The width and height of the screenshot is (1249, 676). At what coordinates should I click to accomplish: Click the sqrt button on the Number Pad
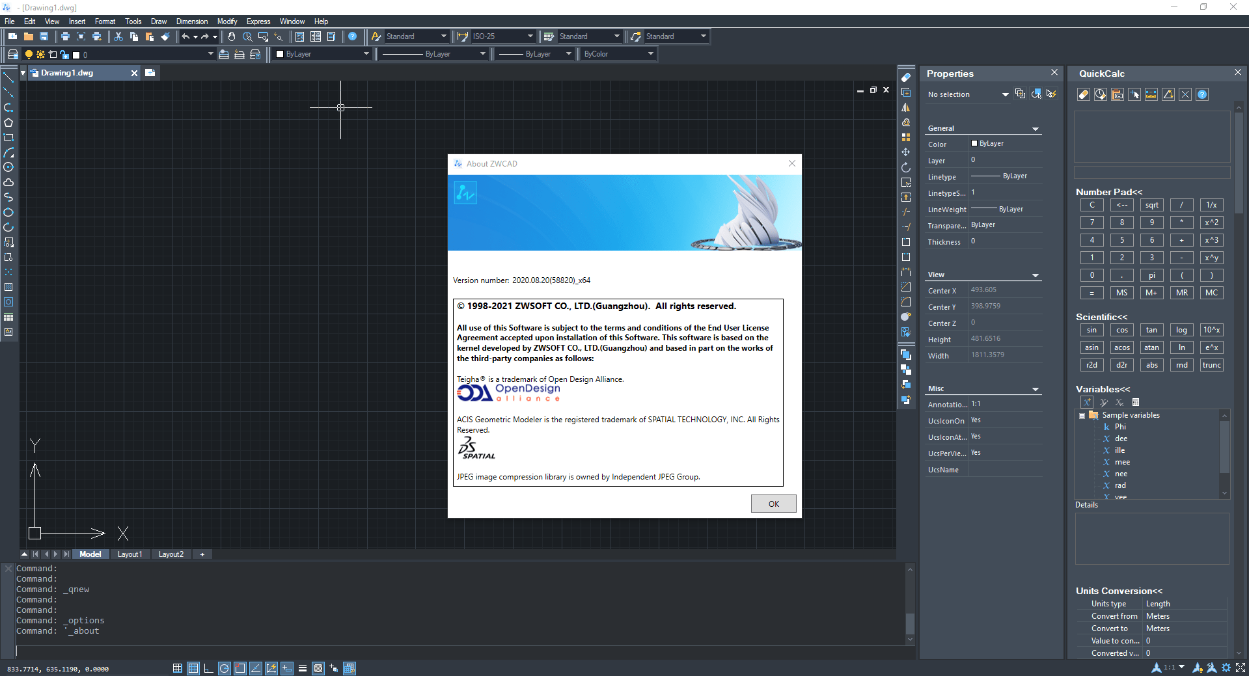click(x=1151, y=205)
